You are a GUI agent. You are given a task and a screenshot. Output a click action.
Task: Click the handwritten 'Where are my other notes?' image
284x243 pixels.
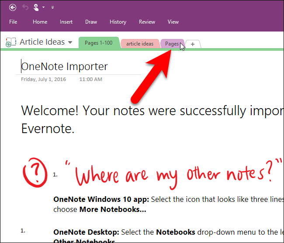[173, 174]
